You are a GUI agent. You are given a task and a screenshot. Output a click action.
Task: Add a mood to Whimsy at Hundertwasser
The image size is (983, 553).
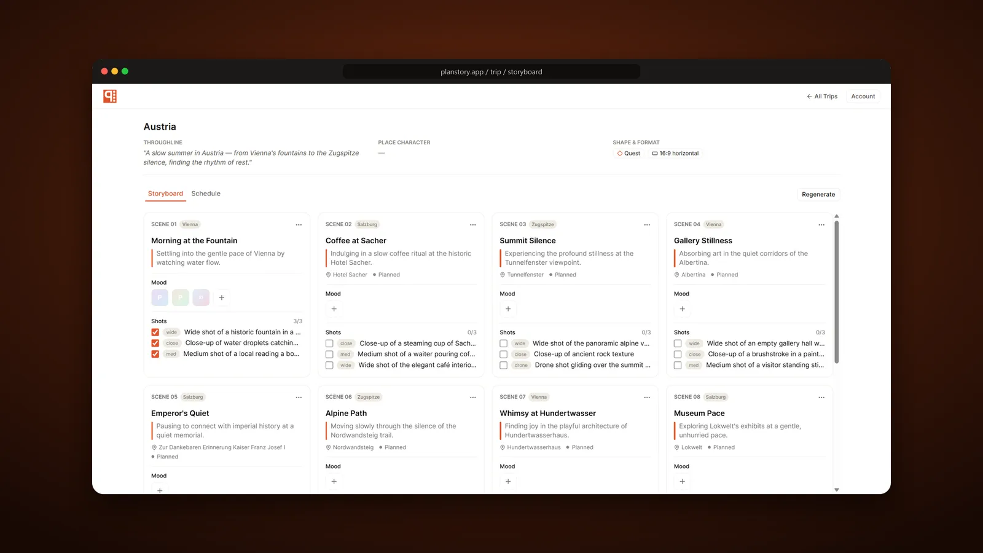508,482
